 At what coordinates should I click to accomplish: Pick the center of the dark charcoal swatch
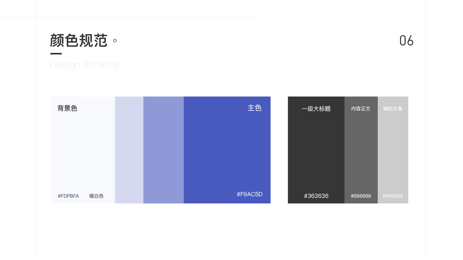pos(316,150)
